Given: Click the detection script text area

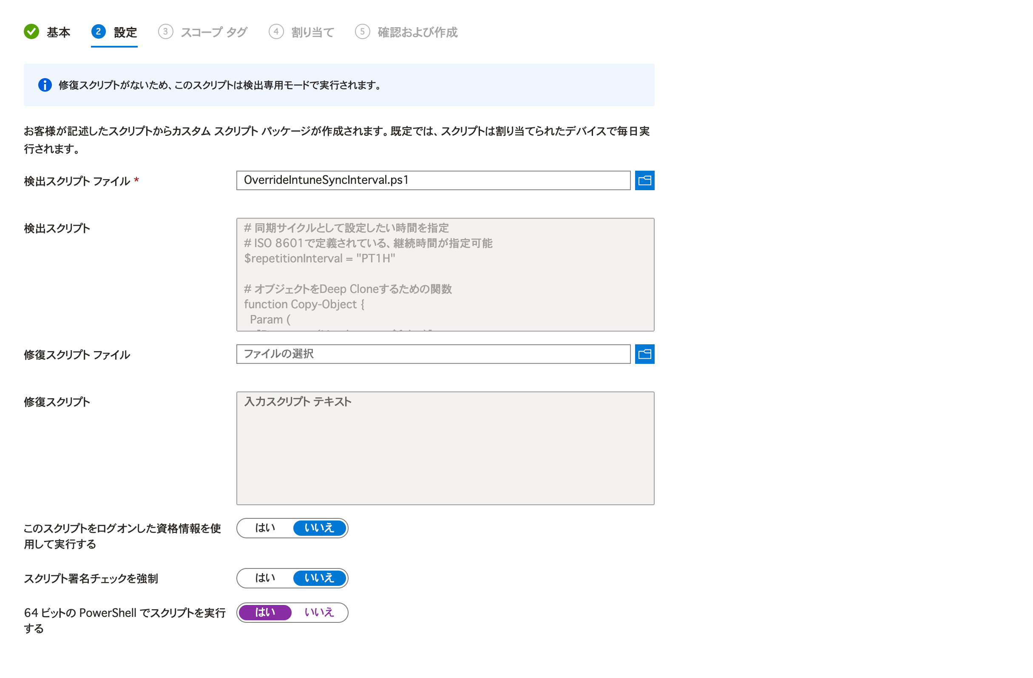Looking at the screenshot, I should tap(446, 275).
